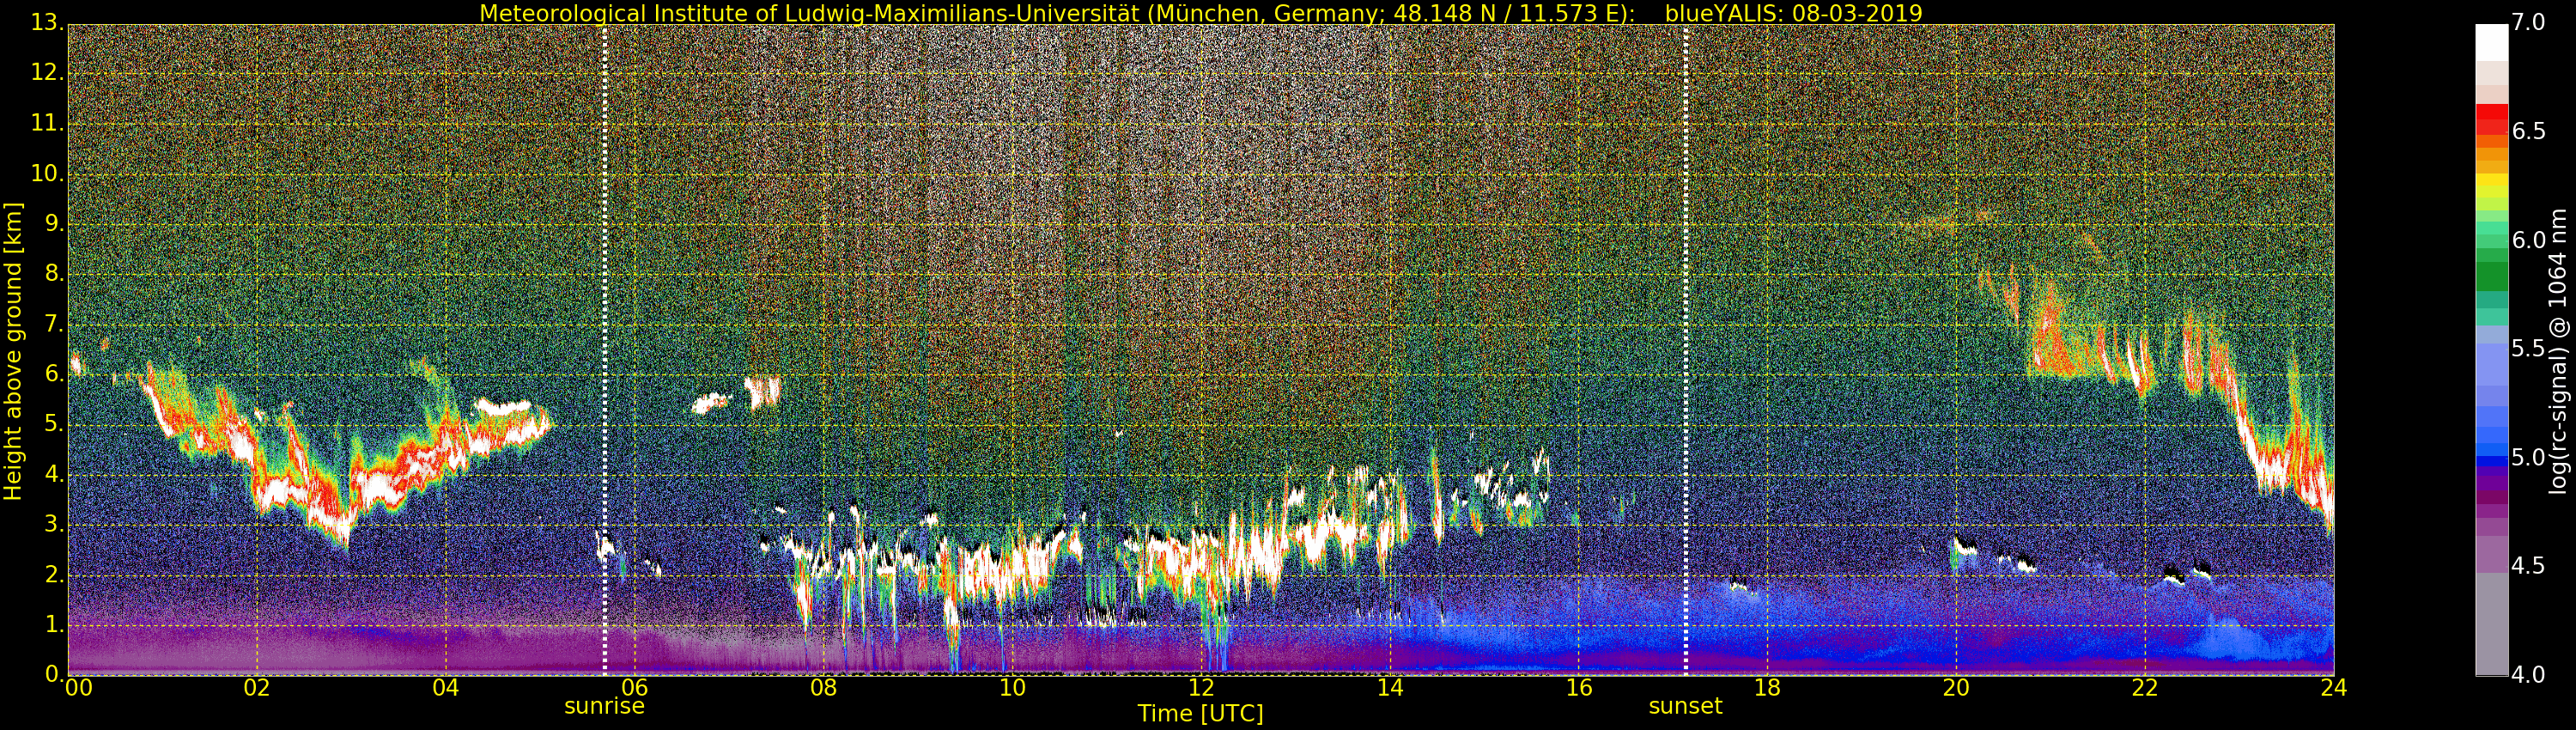Click the time axis tick label '12'

[x=1201, y=687]
